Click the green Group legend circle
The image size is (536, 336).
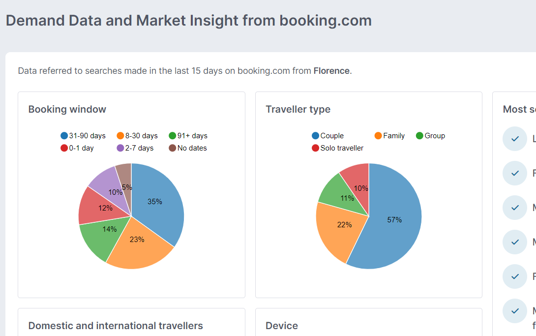[419, 136]
